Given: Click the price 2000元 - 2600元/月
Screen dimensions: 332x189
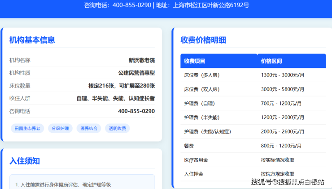Looking at the screenshot, I should pos(283,132).
